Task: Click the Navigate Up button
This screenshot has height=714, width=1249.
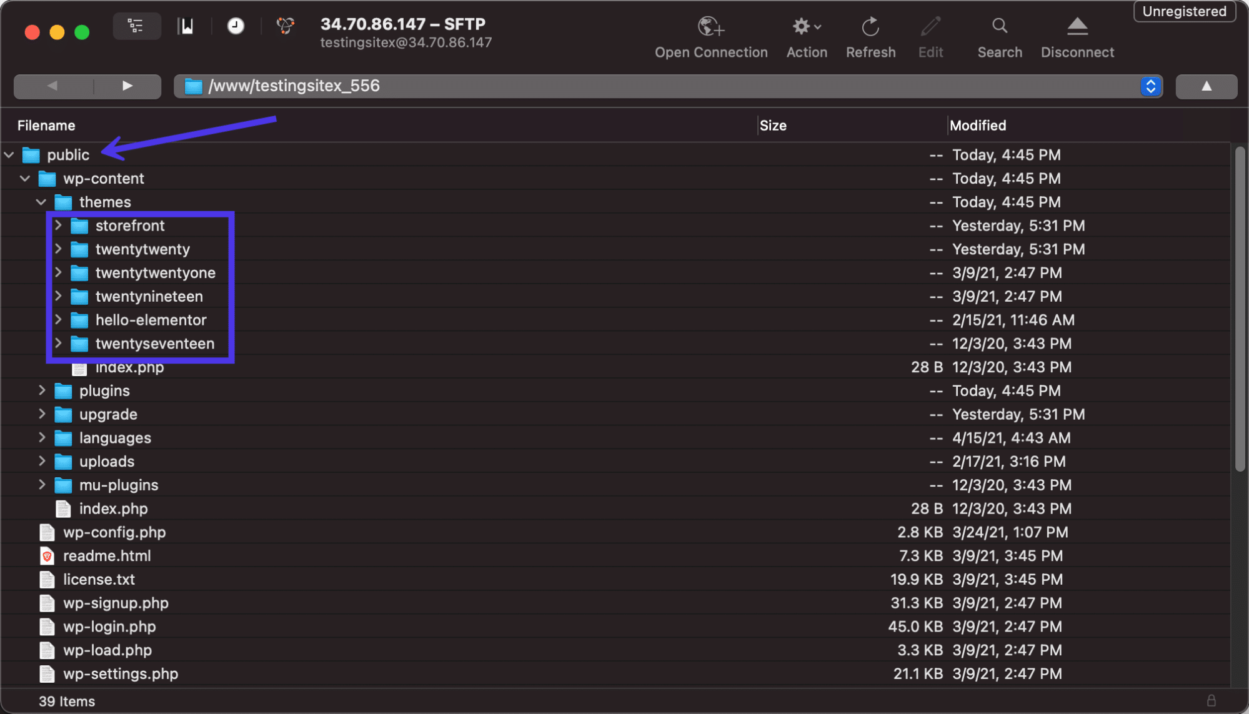Action: [x=1205, y=85]
